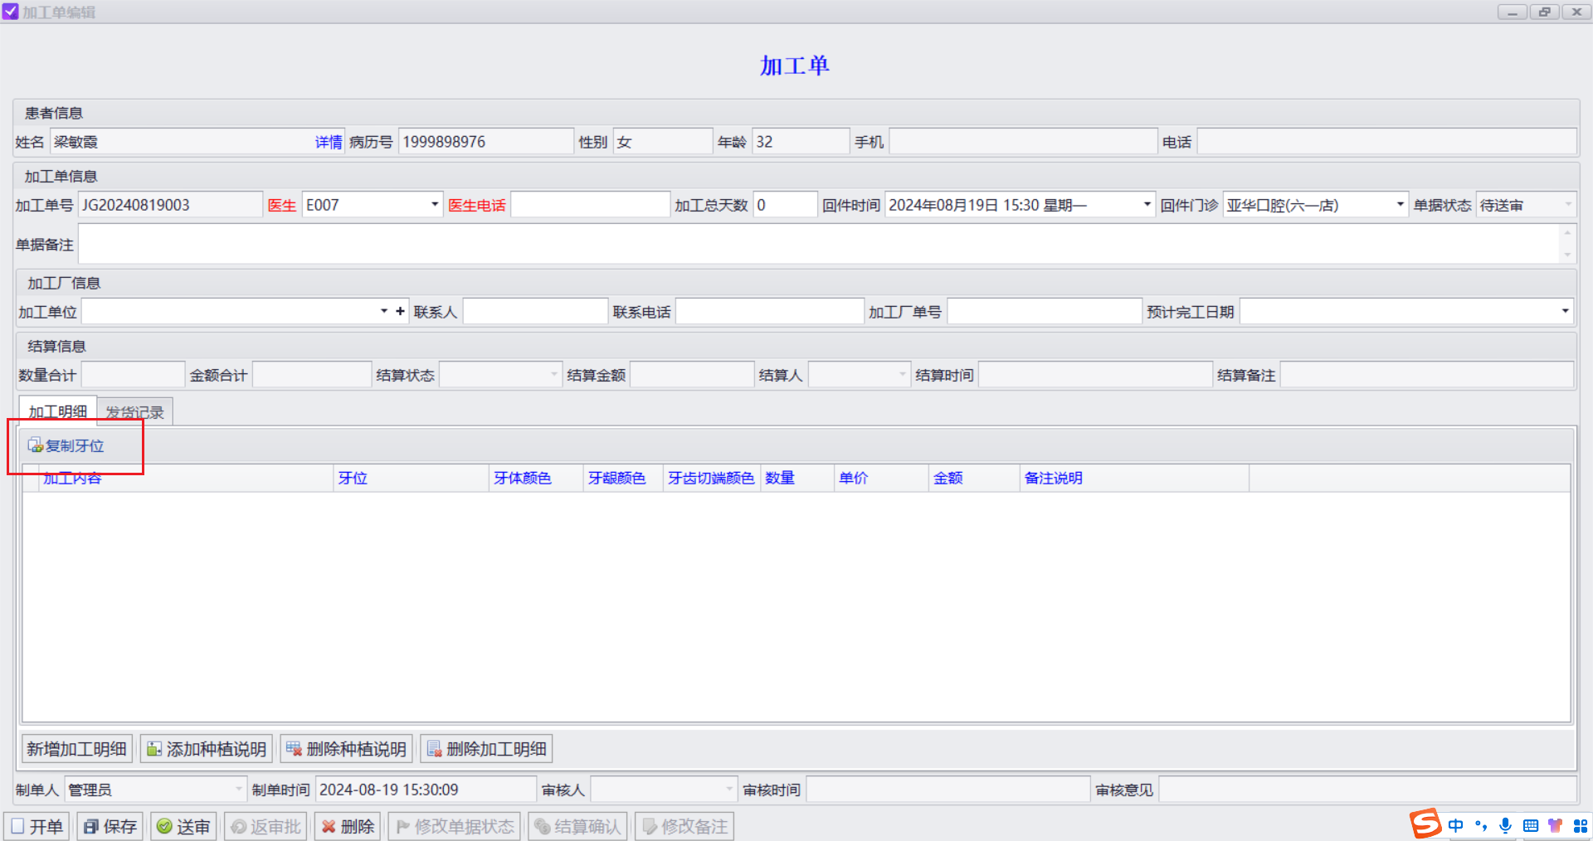The height and width of the screenshot is (841, 1593).
Task: Click the 单据备注 scroll down arrow
Action: tap(1567, 255)
